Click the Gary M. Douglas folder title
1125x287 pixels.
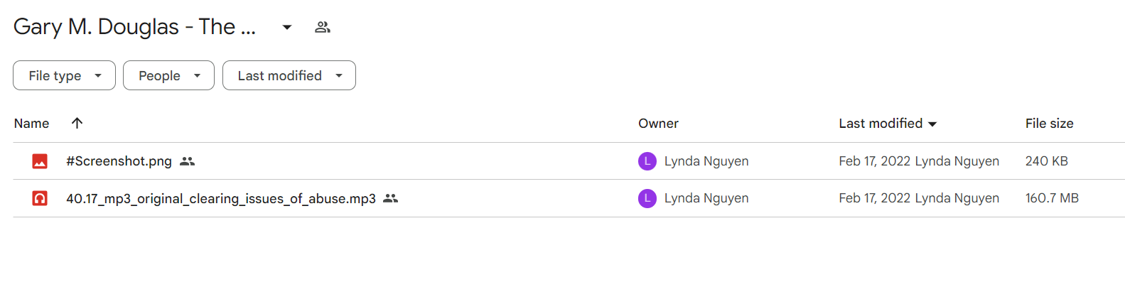[134, 27]
